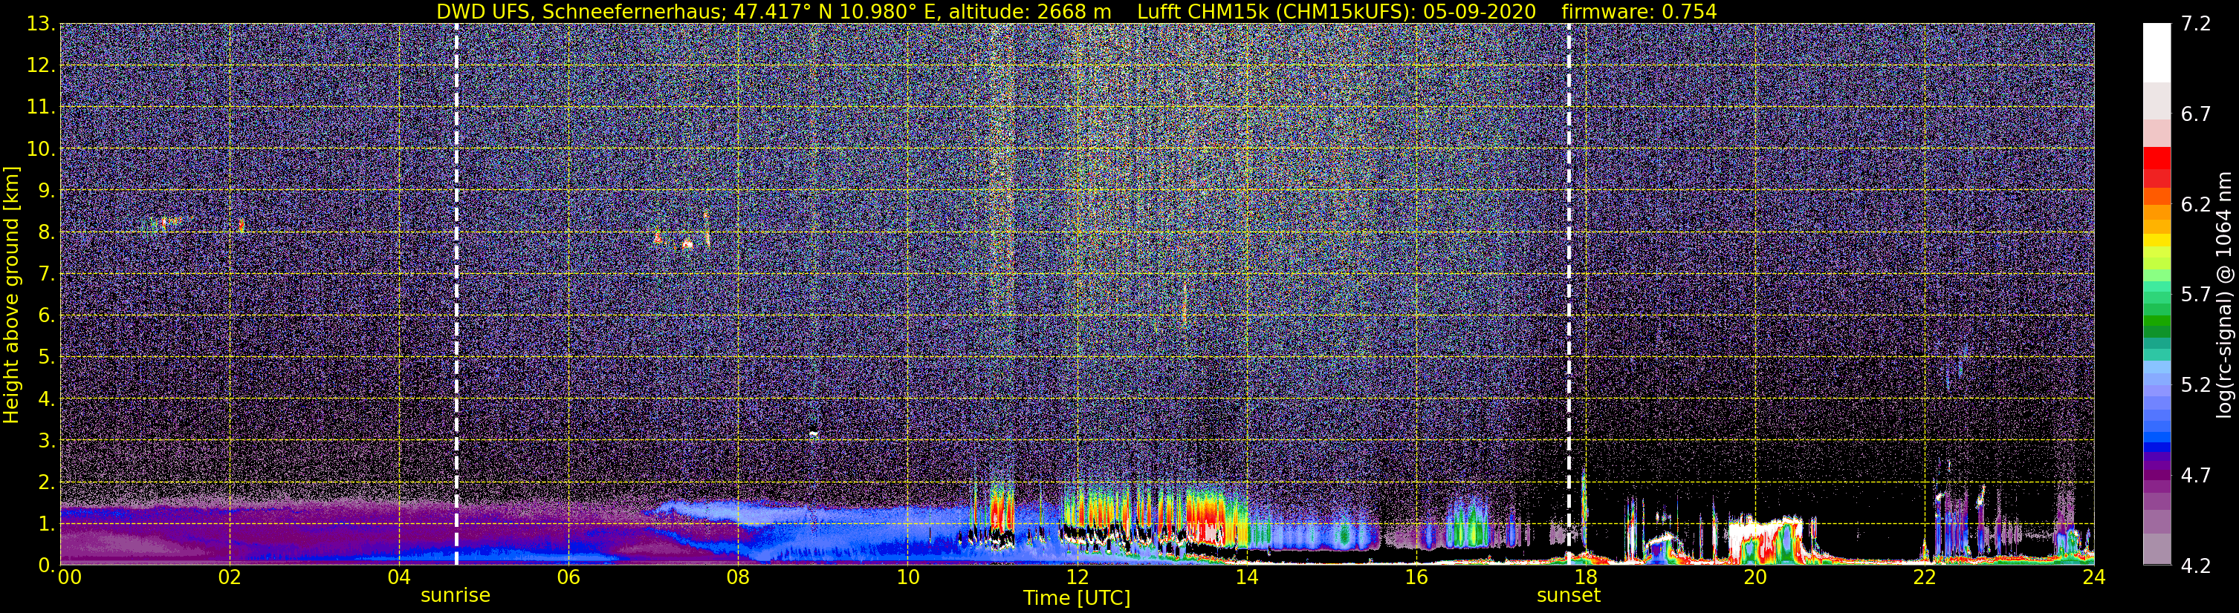Click the 'log(rc-signal) @ 1064 nm' colorbar label
Viewport: 2239px width, 613px height.
point(2224,295)
